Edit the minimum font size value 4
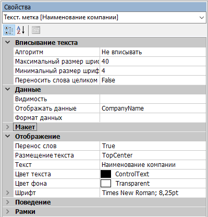 point(153,71)
